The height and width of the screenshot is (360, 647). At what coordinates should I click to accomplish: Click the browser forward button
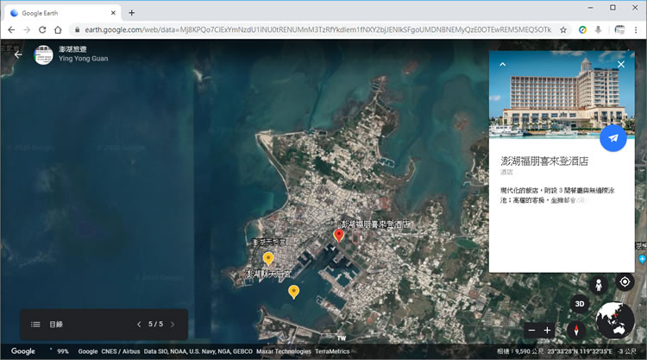click(x=27, y=29)
